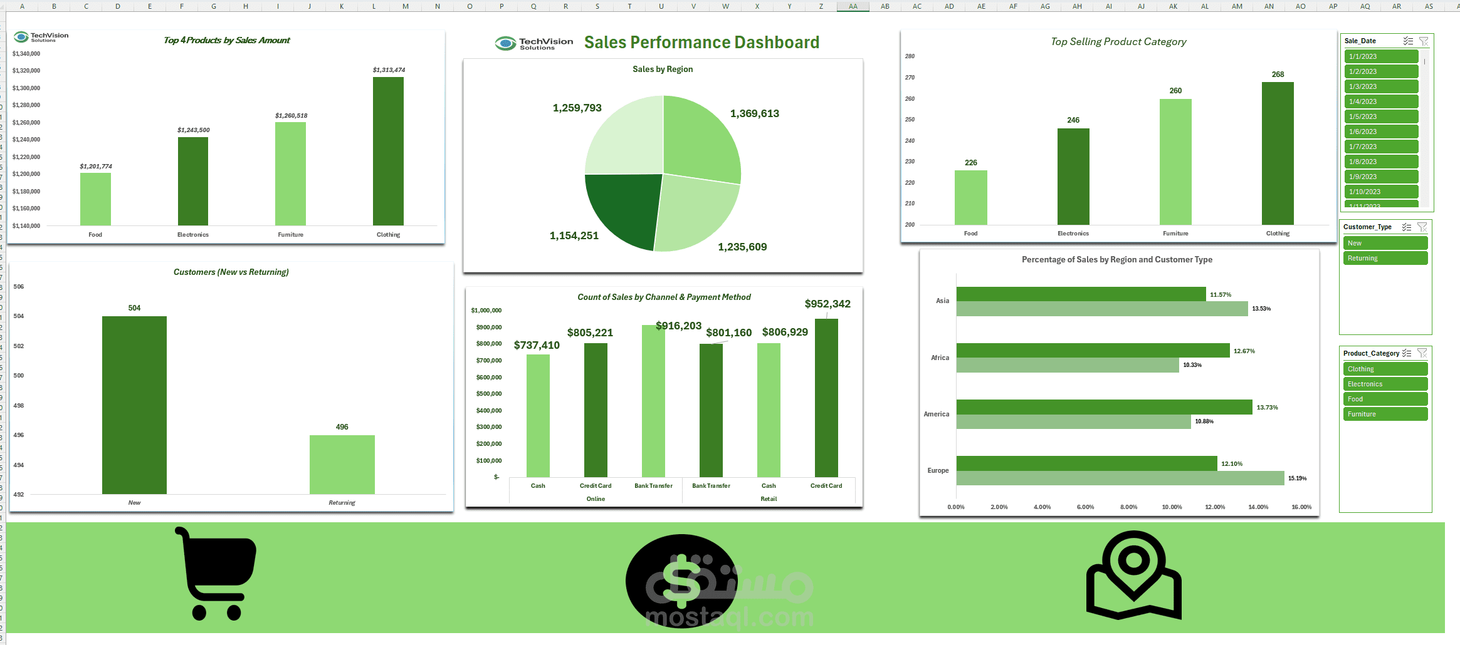Click the "1,154,251" pie data label
The width and height of the screenshot is (1460, 645).
[x=574, y=235]
